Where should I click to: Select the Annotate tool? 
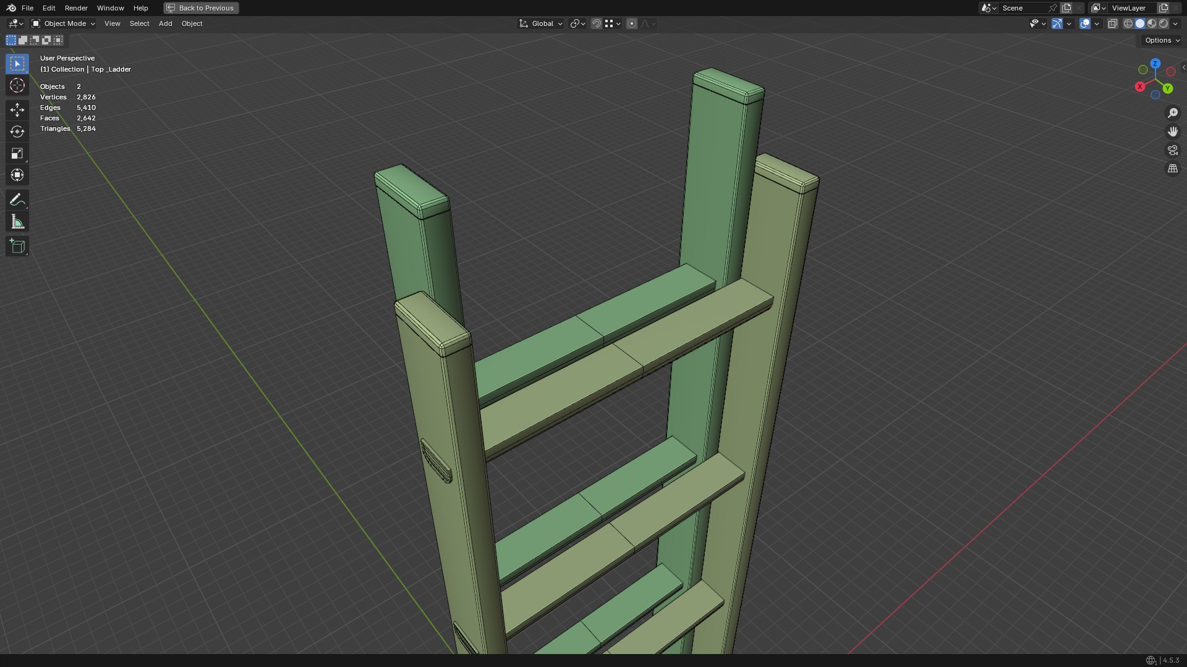pos(17,199)
